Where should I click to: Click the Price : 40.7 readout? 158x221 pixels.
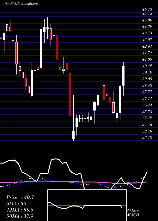(20, 197)
